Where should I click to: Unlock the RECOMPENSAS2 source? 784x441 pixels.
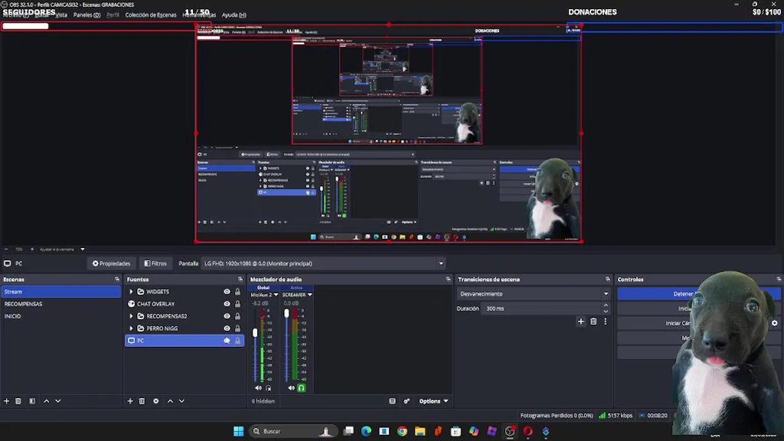(238, 316)
